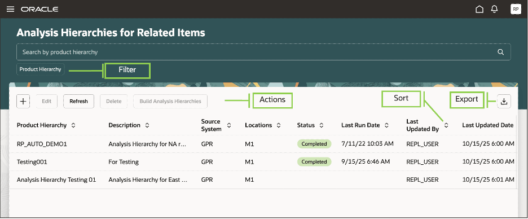The width and height of the screenshot is (528, 219).
Task: Click the 10/15/25 6:01 AM updated date
Action: point(489,179)
